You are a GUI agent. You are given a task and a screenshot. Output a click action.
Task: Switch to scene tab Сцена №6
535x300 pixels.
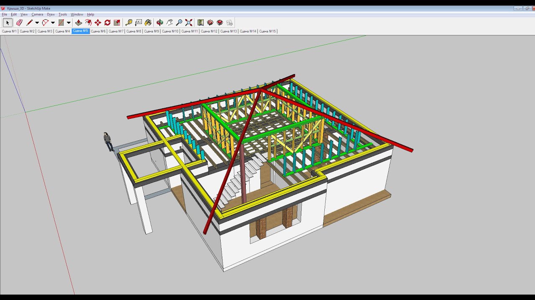click(98, 31)
